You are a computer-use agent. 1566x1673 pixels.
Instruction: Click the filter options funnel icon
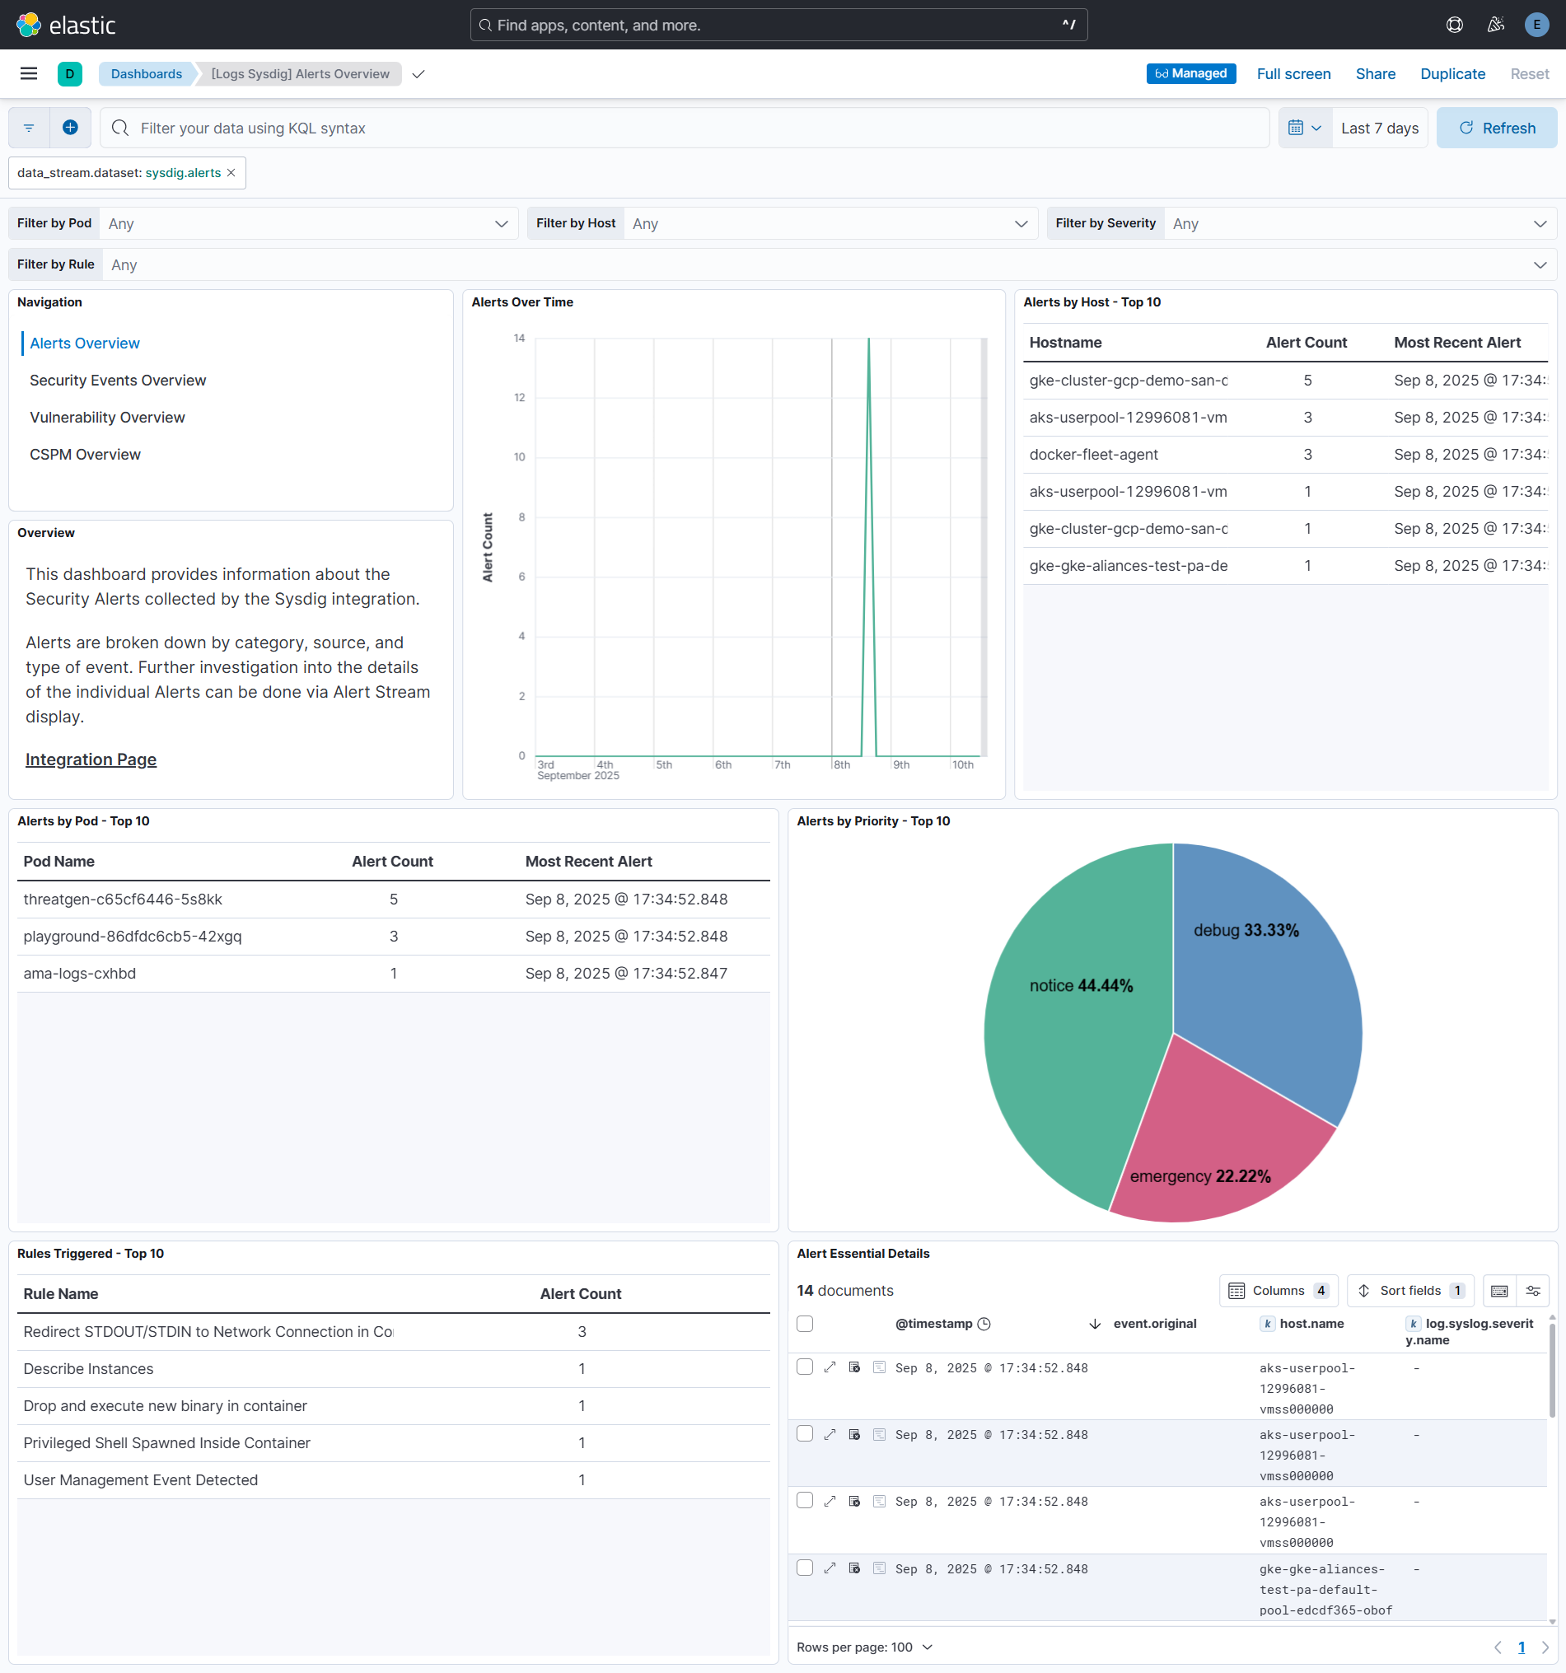point(28,127)
